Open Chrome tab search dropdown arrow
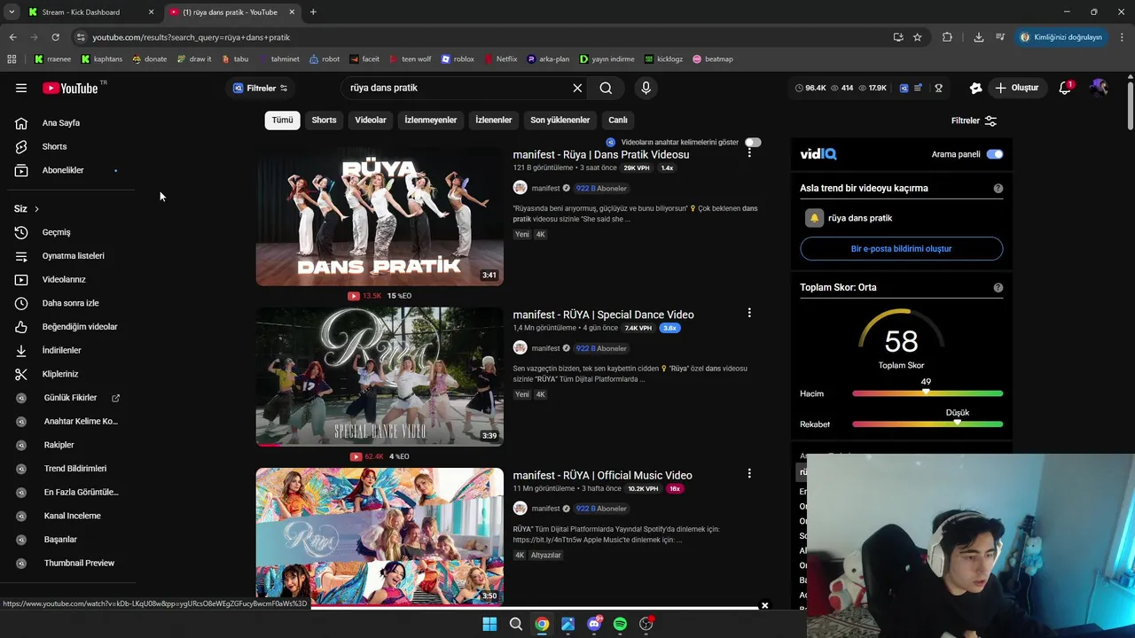 tap(12, 12)
